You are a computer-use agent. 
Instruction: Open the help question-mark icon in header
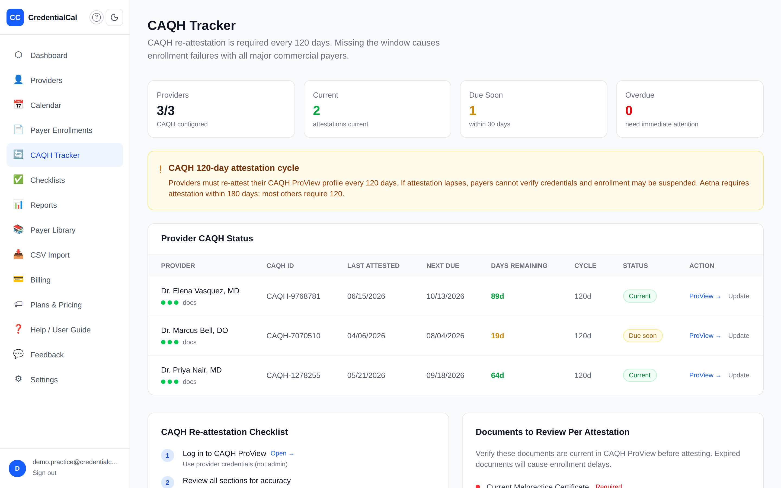click(97, 17)
